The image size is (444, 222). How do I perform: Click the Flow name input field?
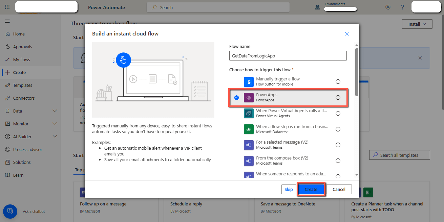288,56
